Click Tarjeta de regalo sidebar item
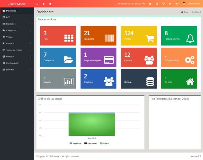Image resolution: width=203 pixels, height=160 pixels. pyautogui.click(x=17, y=50)
